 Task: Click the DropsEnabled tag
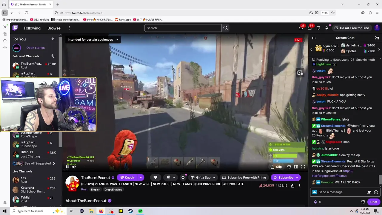point(113,190)
